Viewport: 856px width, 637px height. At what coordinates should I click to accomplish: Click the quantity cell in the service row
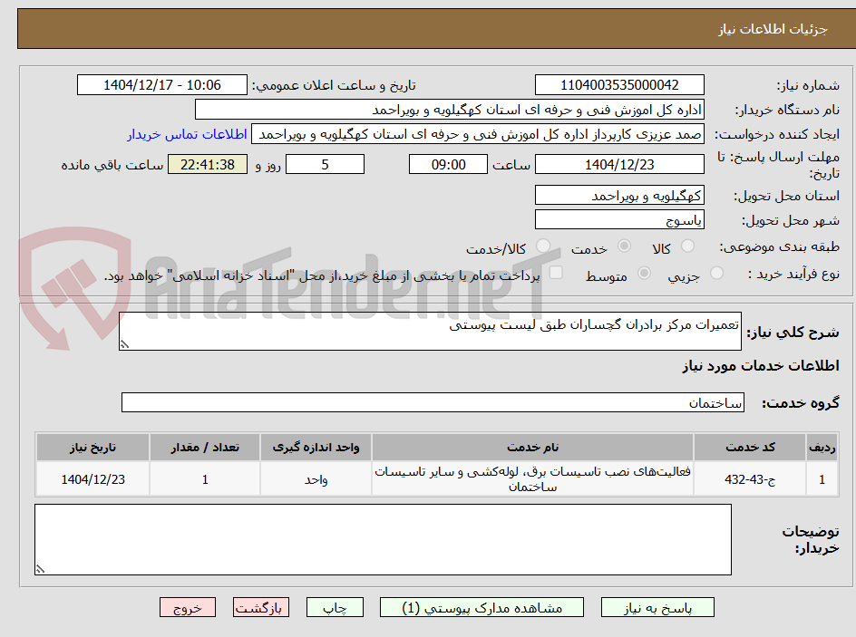(x=205, y=478)
